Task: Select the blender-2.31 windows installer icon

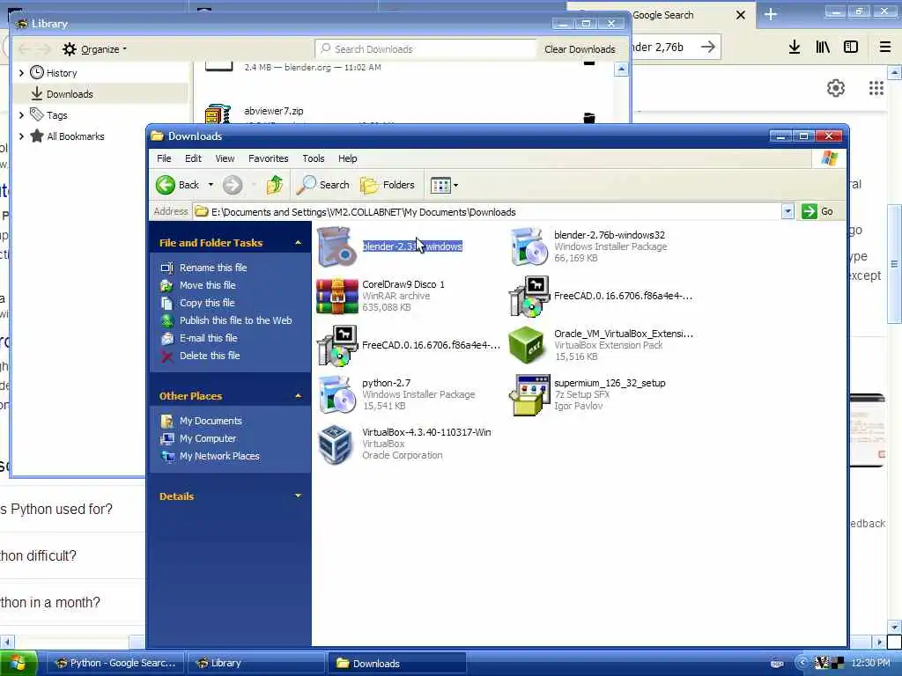Action: click(337, 246)
